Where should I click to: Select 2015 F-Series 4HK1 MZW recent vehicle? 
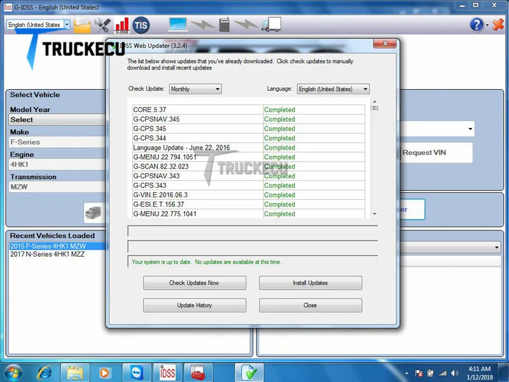pos(57,246)
